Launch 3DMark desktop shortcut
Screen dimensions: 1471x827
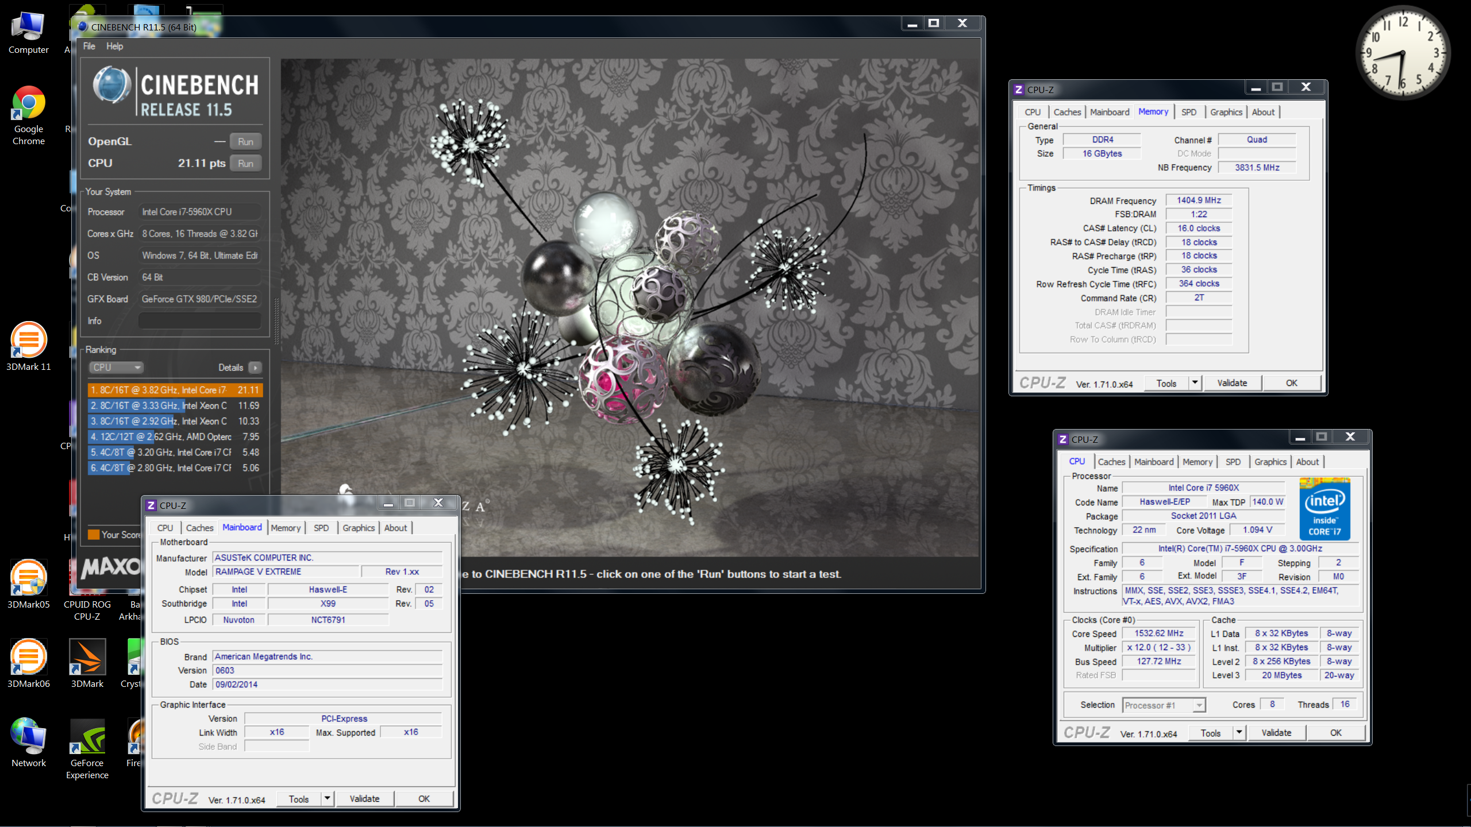pos(87,663)
